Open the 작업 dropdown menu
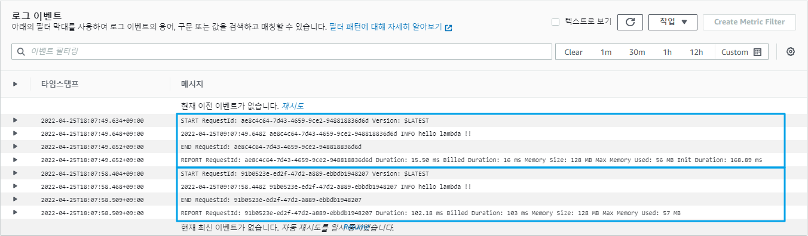 (674, 22)
